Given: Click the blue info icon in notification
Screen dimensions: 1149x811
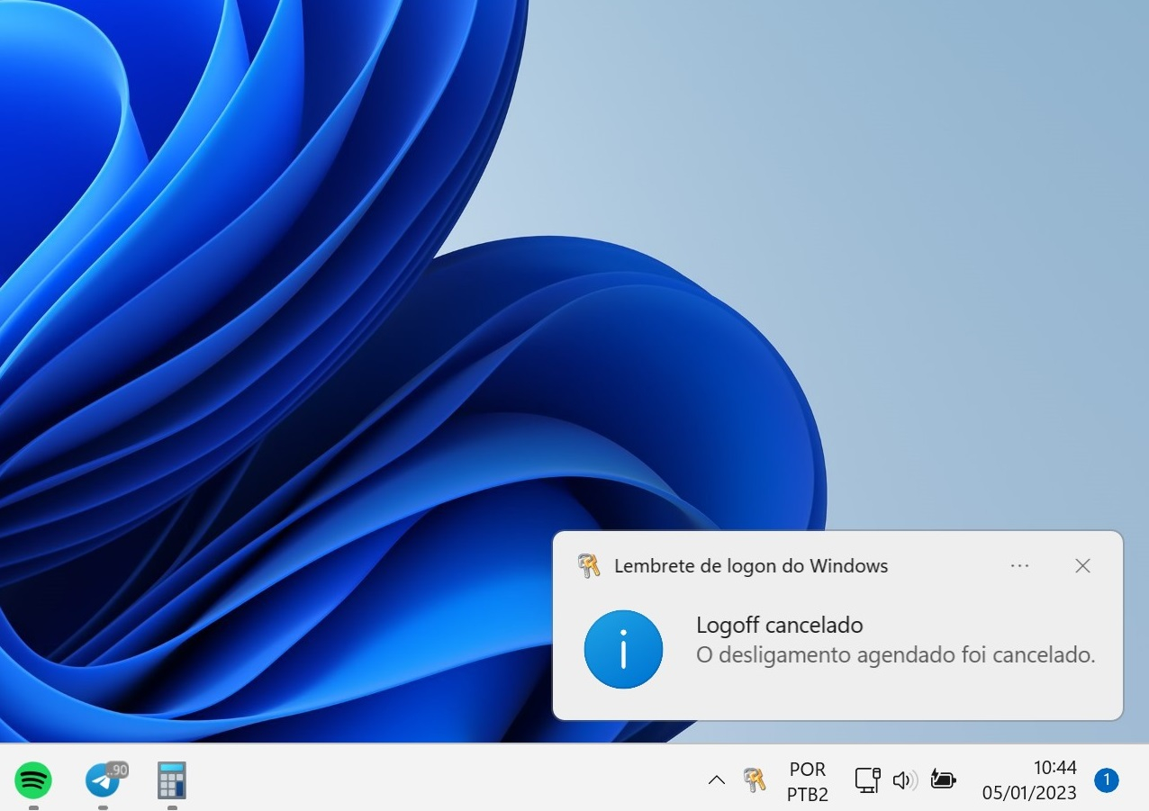Looking at the screenshot, I should (x=623, y=649).
